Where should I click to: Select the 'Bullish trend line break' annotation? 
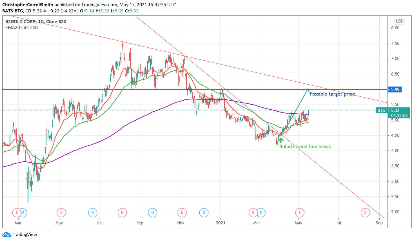click(305, 147)
